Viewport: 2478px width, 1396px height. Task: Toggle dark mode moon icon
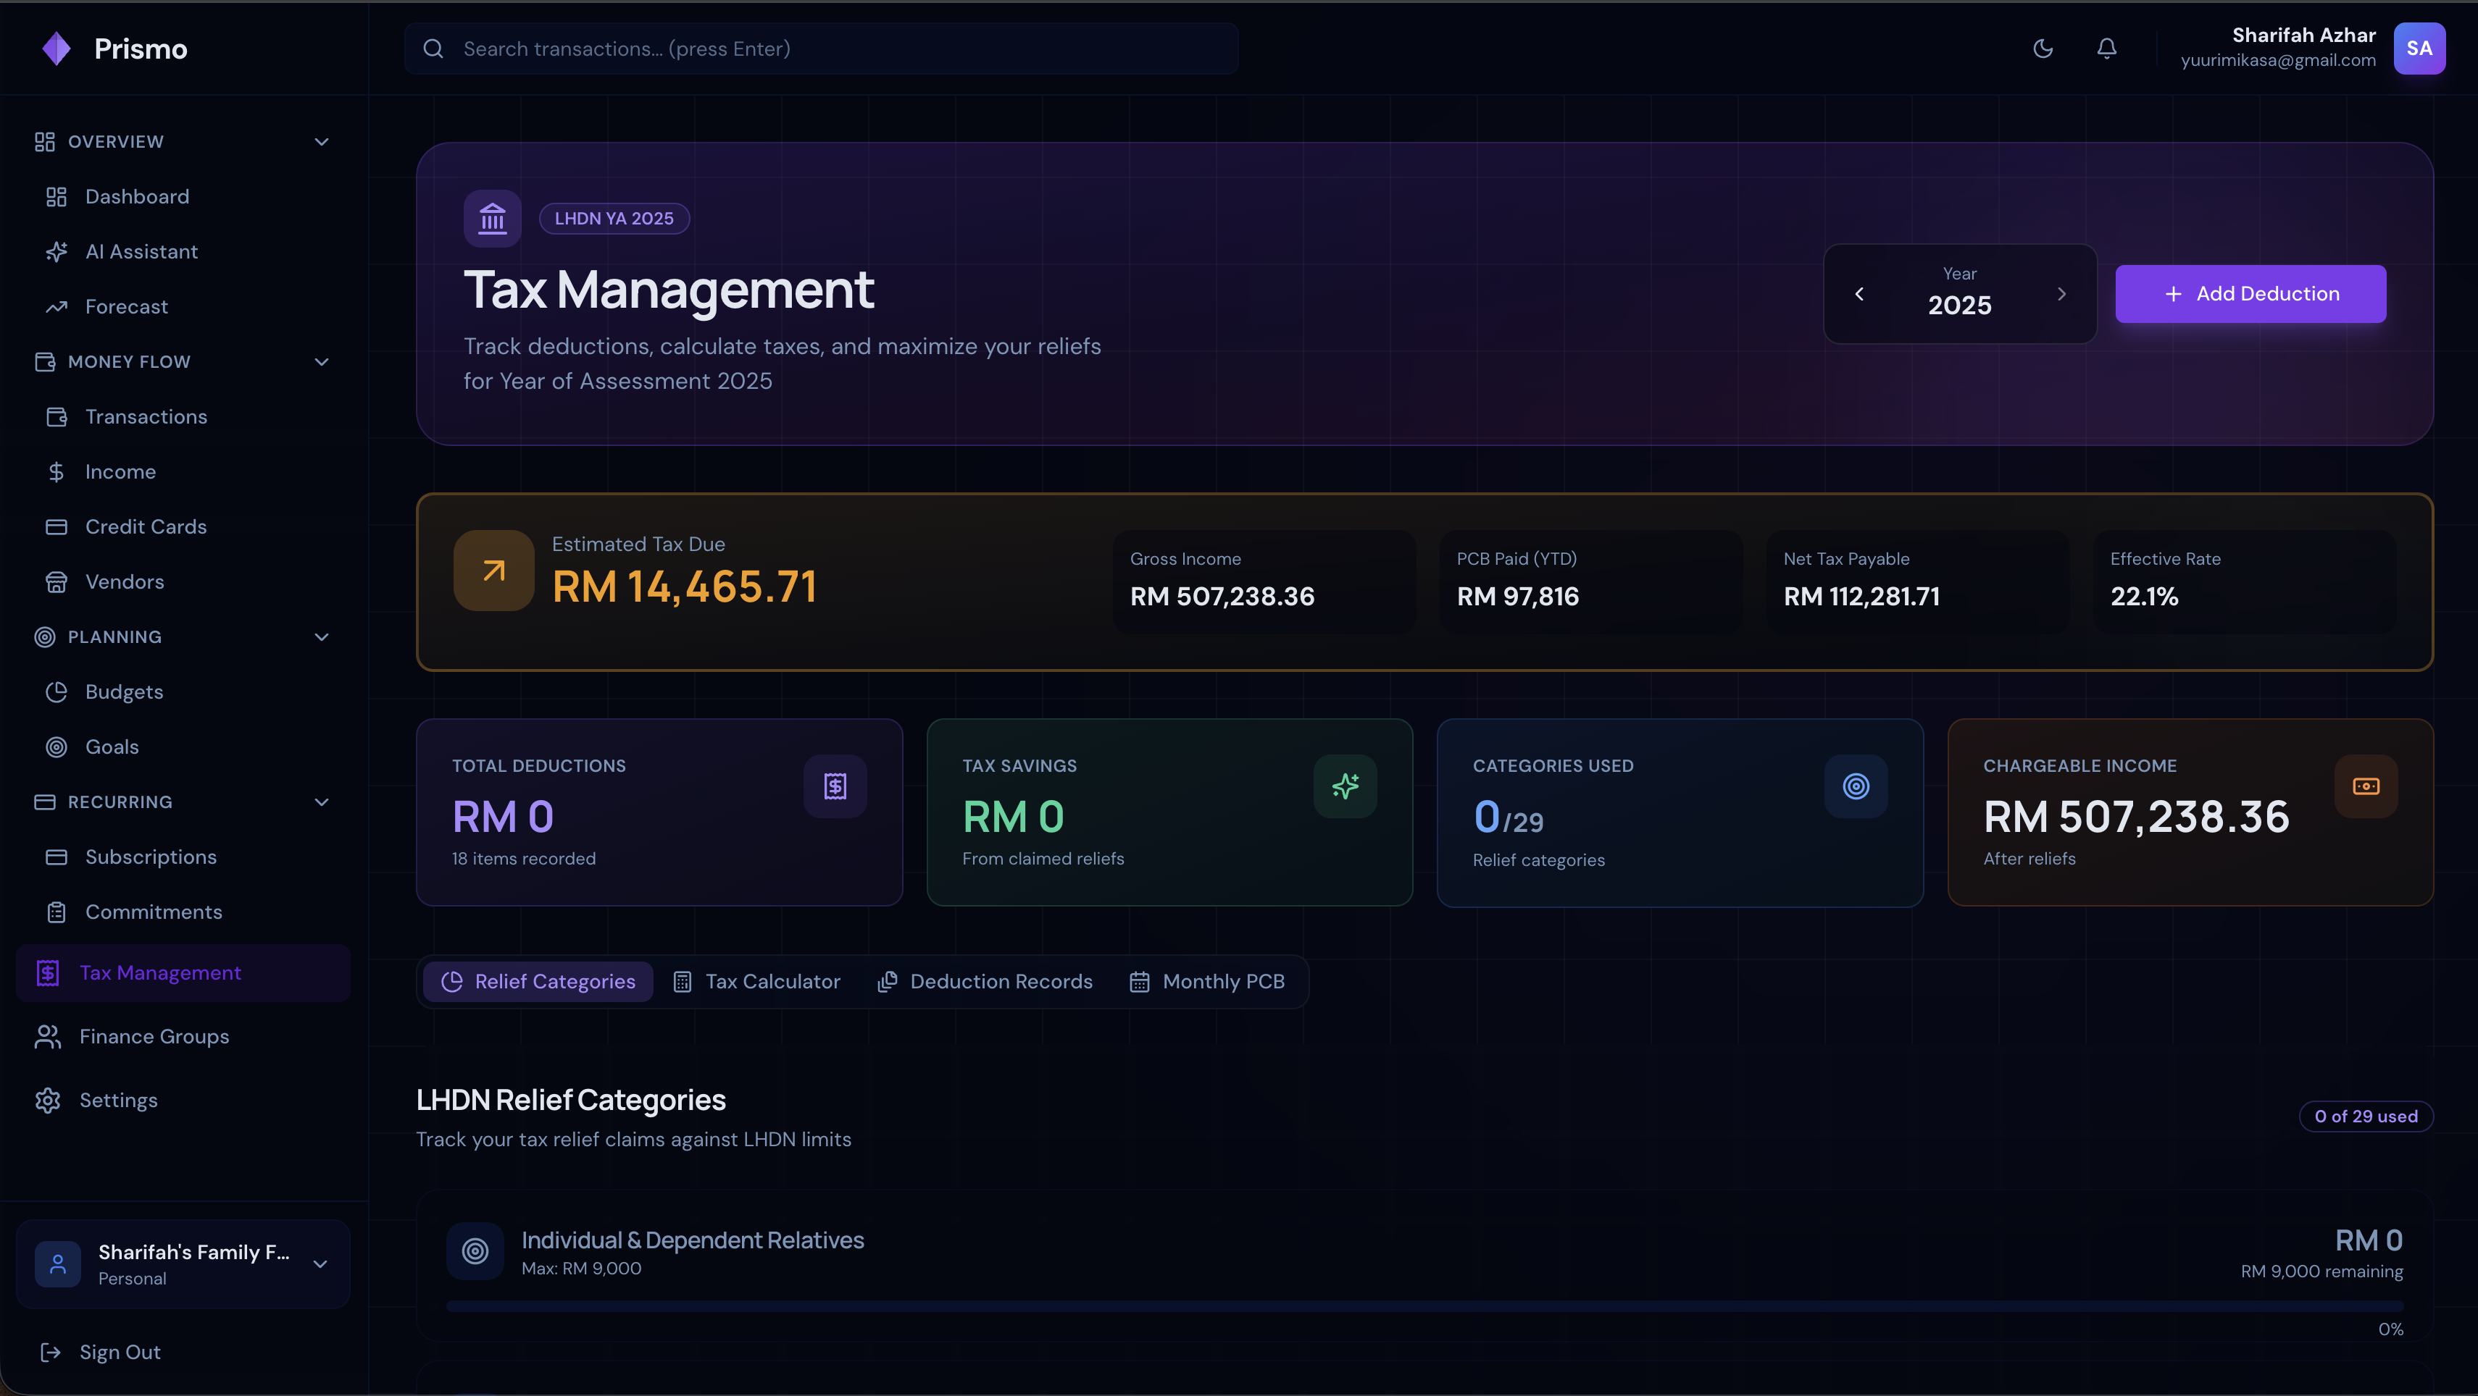[x=2043, y=48]
